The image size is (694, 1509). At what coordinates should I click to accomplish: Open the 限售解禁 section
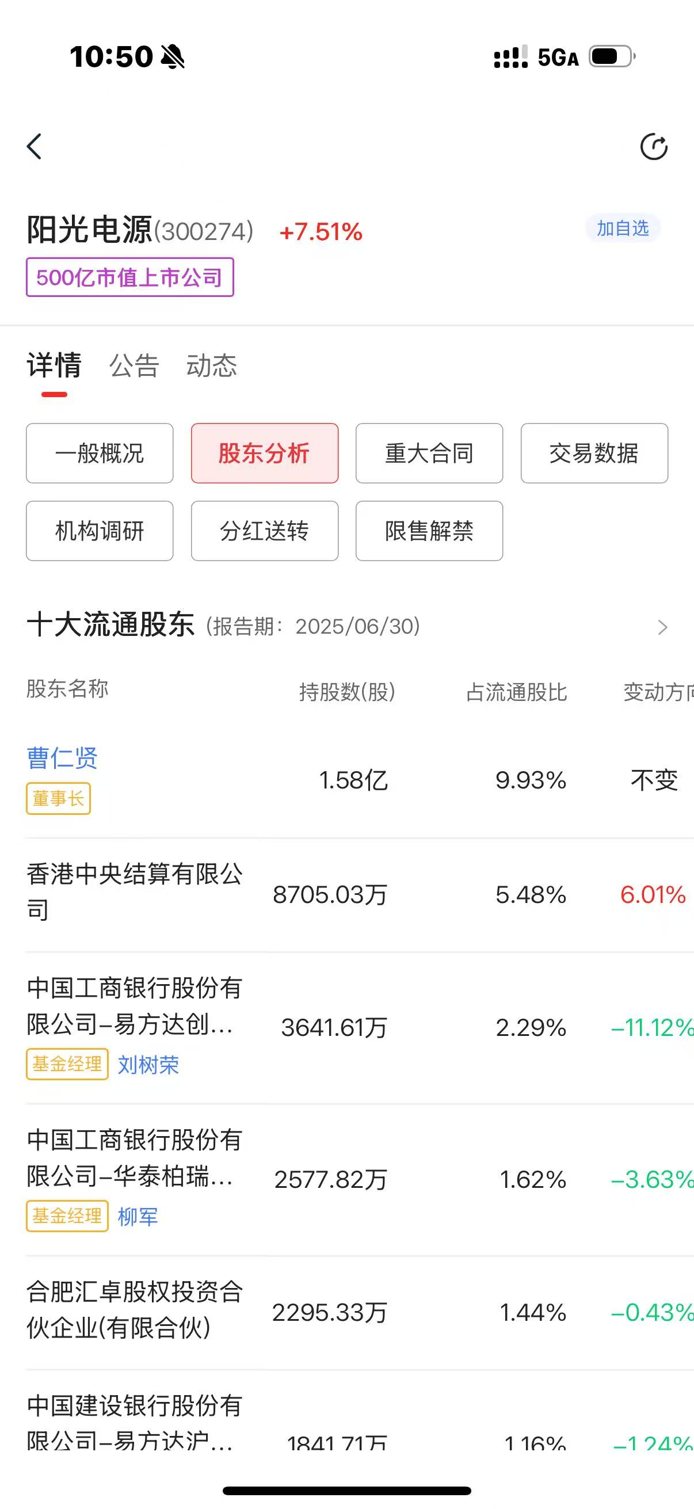point(429,531)
